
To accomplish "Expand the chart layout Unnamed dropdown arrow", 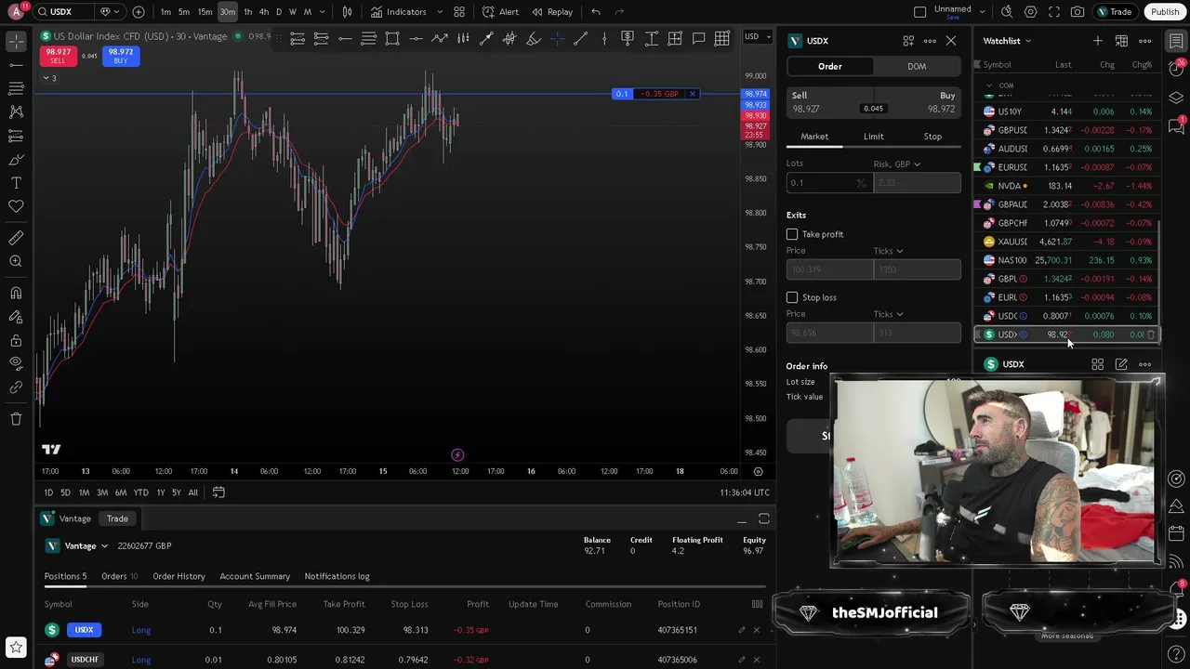I will pyautogui.click(x=983, y=12).
